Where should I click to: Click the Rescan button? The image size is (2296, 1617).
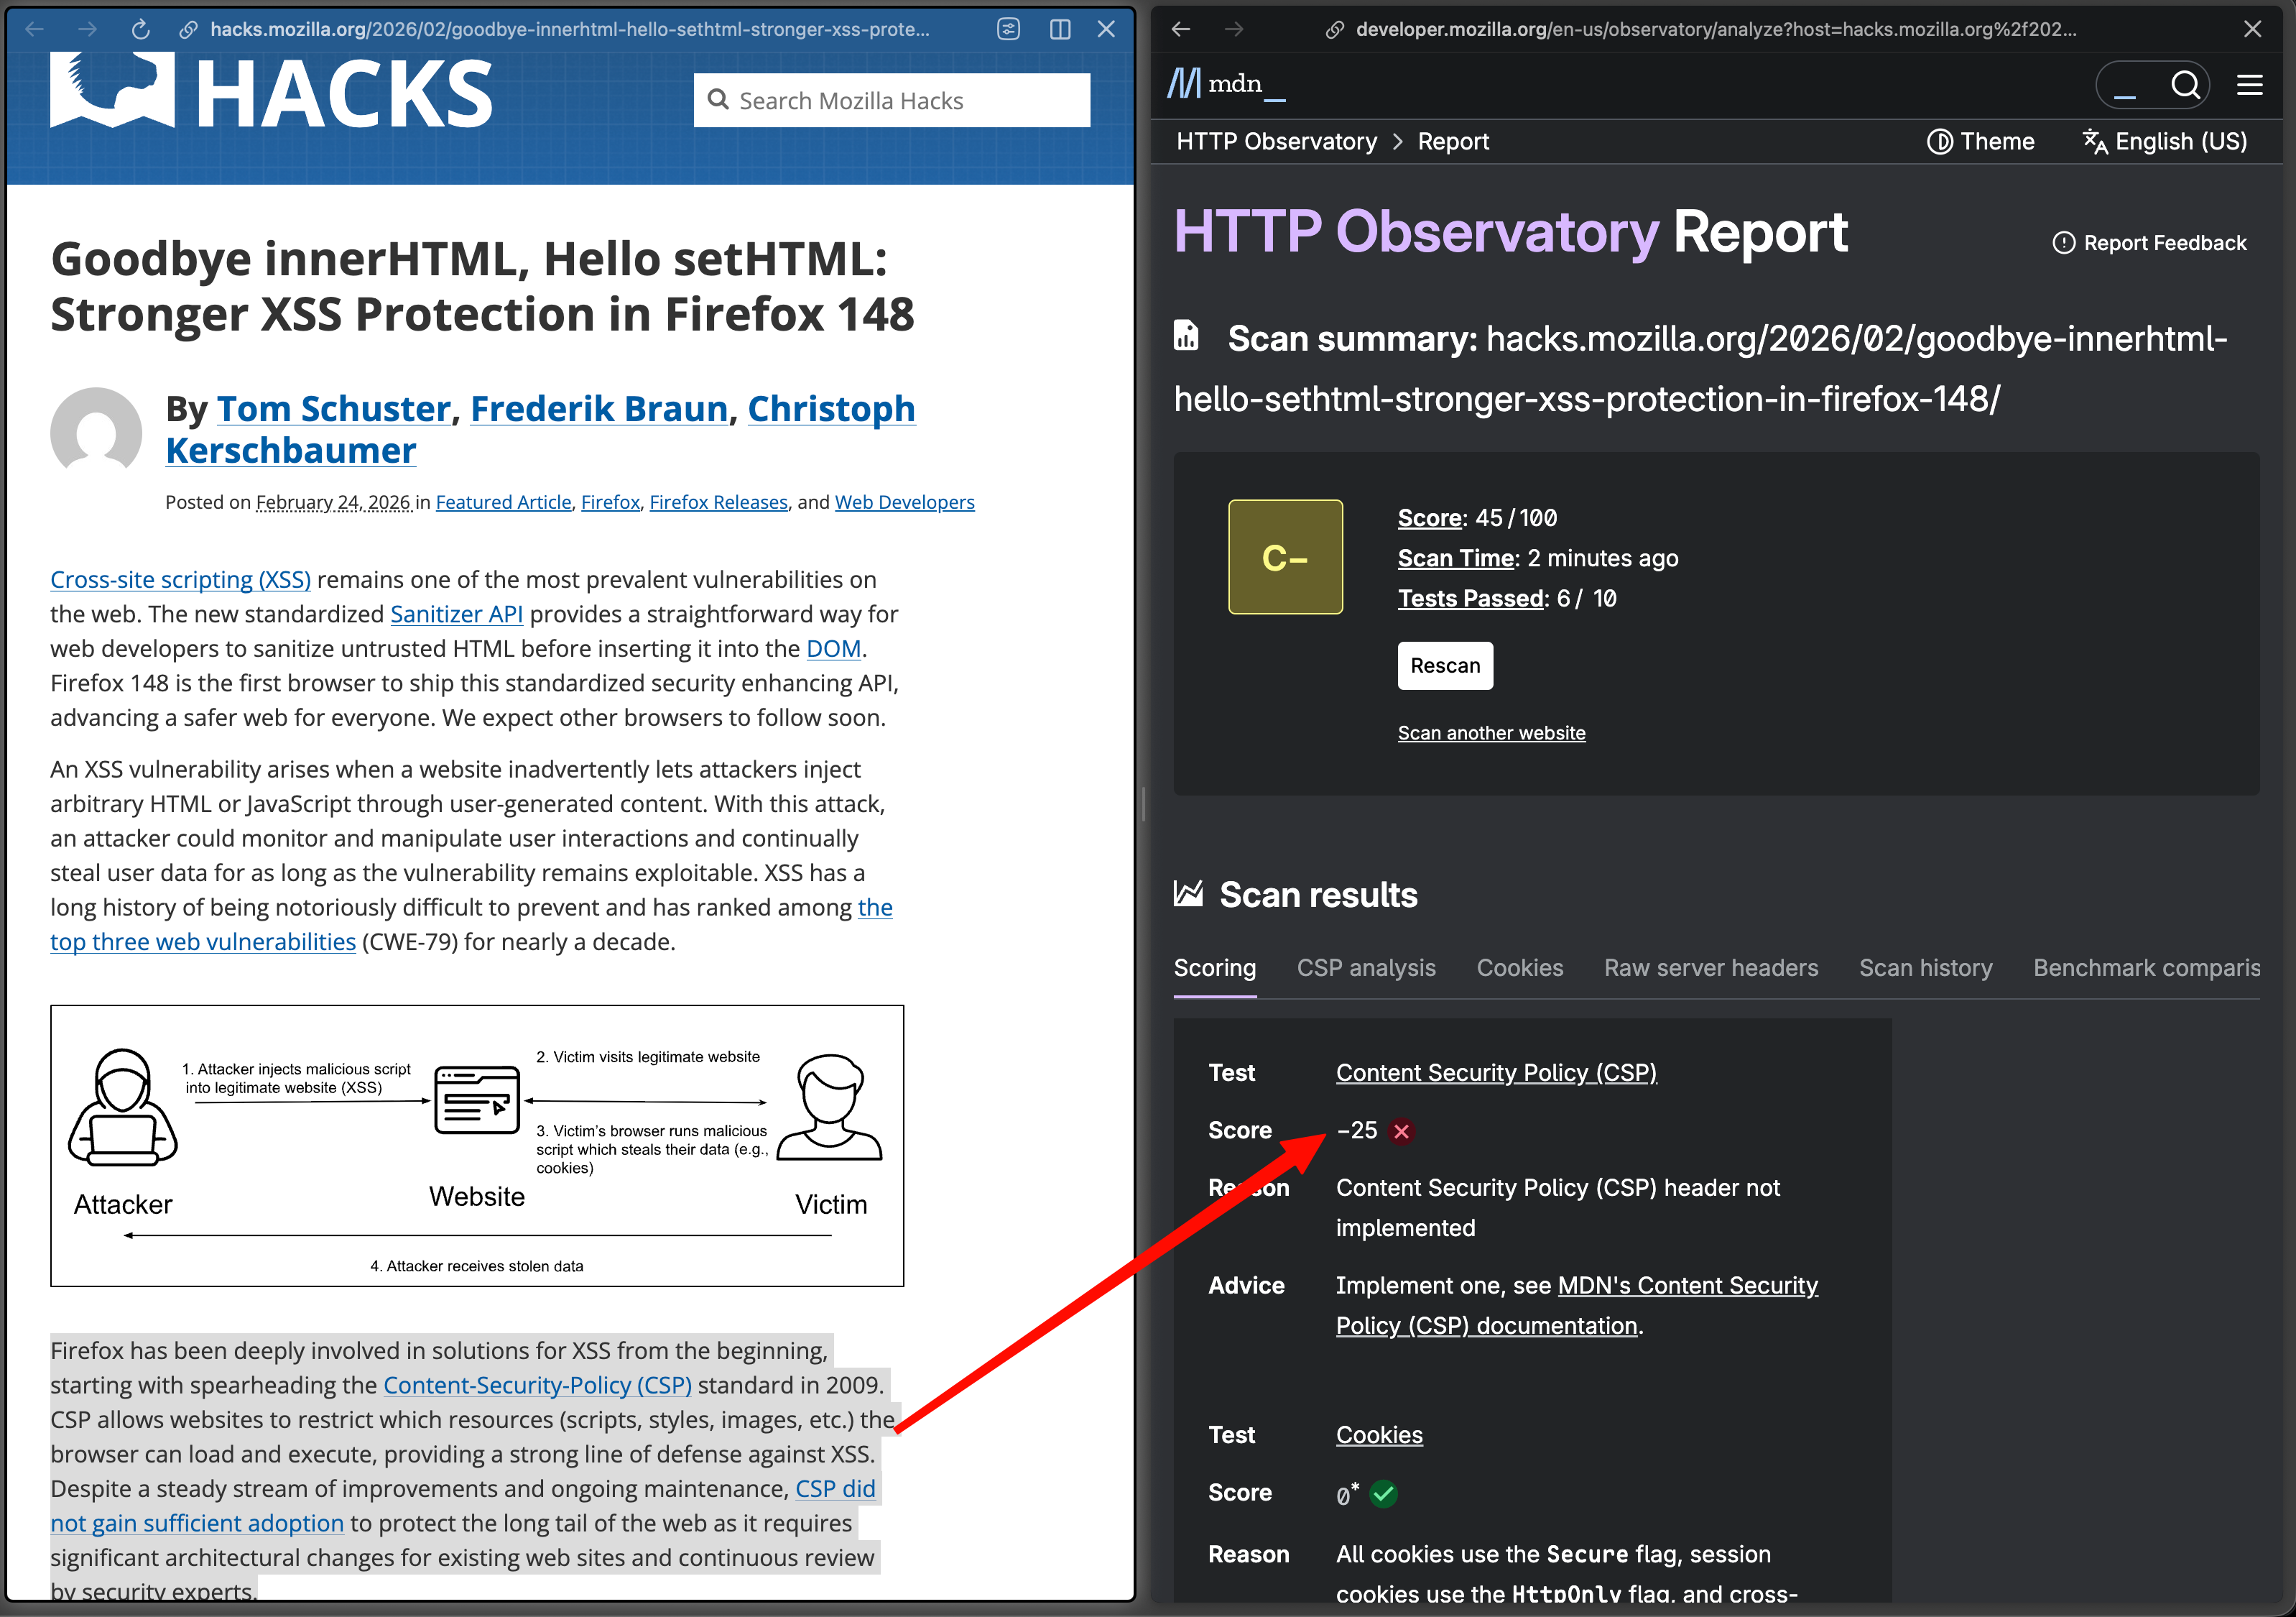pyautogui.click(x=1445, y=665)
